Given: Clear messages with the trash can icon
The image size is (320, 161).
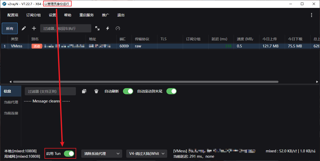Looking at the screenshot, I should [96, 91].
